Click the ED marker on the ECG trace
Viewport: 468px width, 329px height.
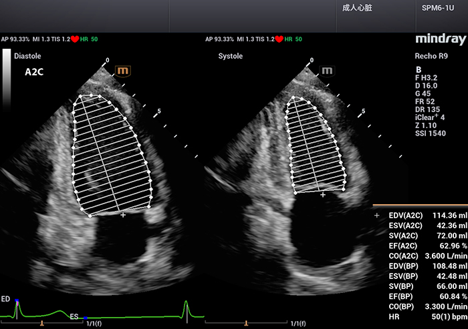(x=6, y=298)
